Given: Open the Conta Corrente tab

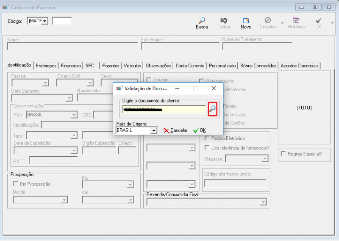Looking at the screenshot, I should (190, 66).
